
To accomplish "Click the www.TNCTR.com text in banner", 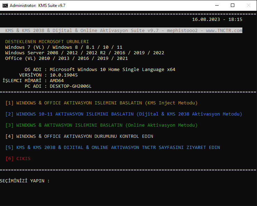I will pos(224,31).
